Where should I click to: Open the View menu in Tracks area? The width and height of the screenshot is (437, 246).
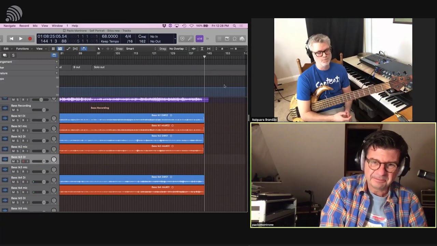(x=41, y=49)
